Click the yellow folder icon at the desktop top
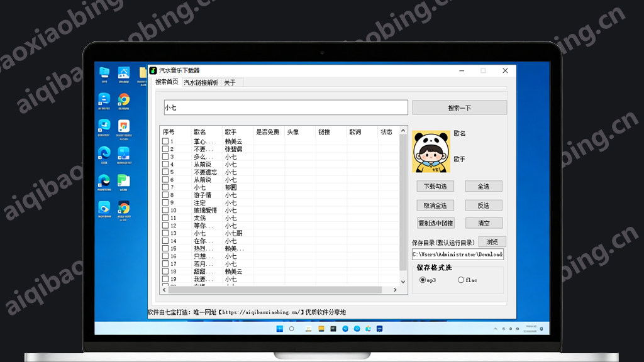Image resolution: width=644 pixels, height=362 pixels. [x=143, y=73]
